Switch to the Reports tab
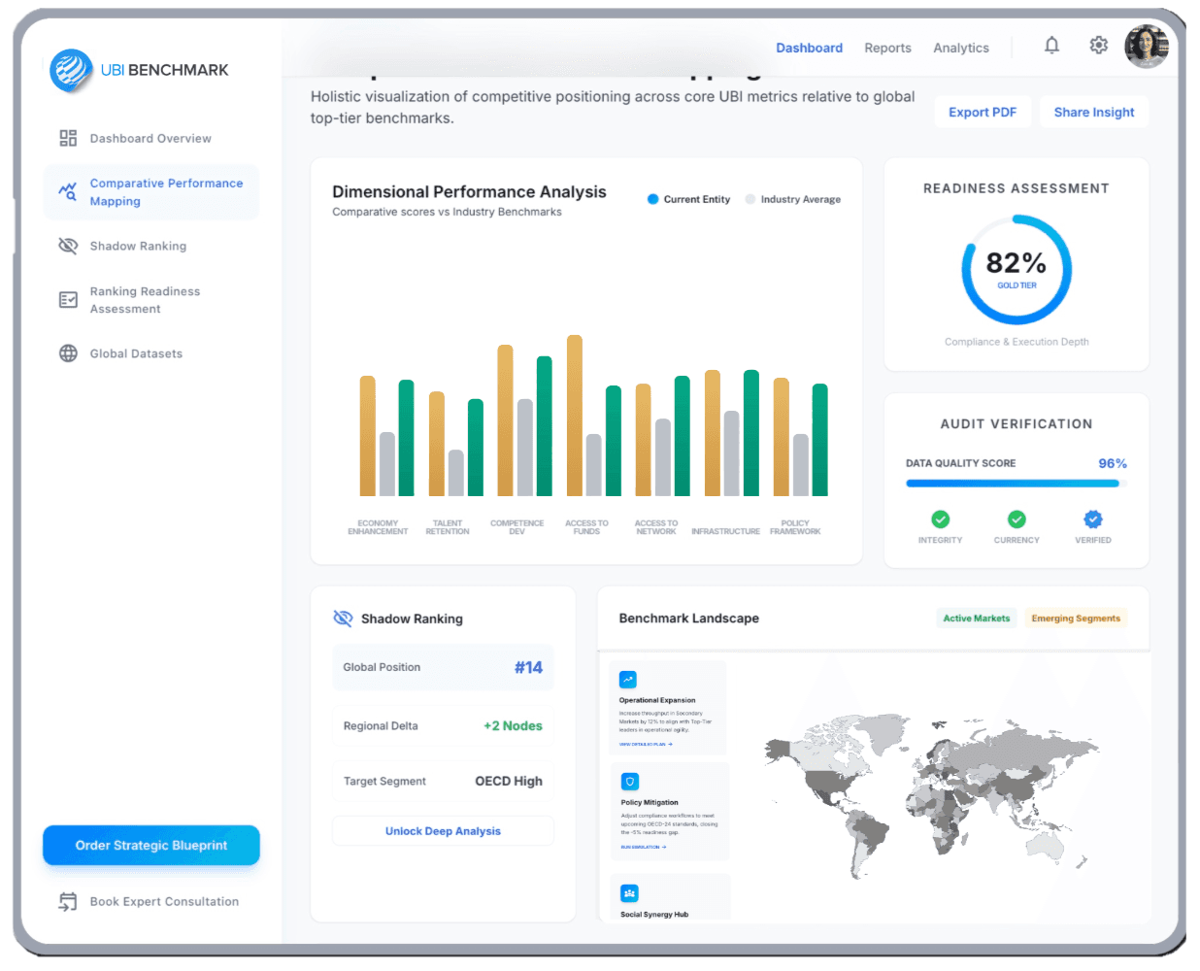This screenshot has height=971, width=1200. coord(887,48)
